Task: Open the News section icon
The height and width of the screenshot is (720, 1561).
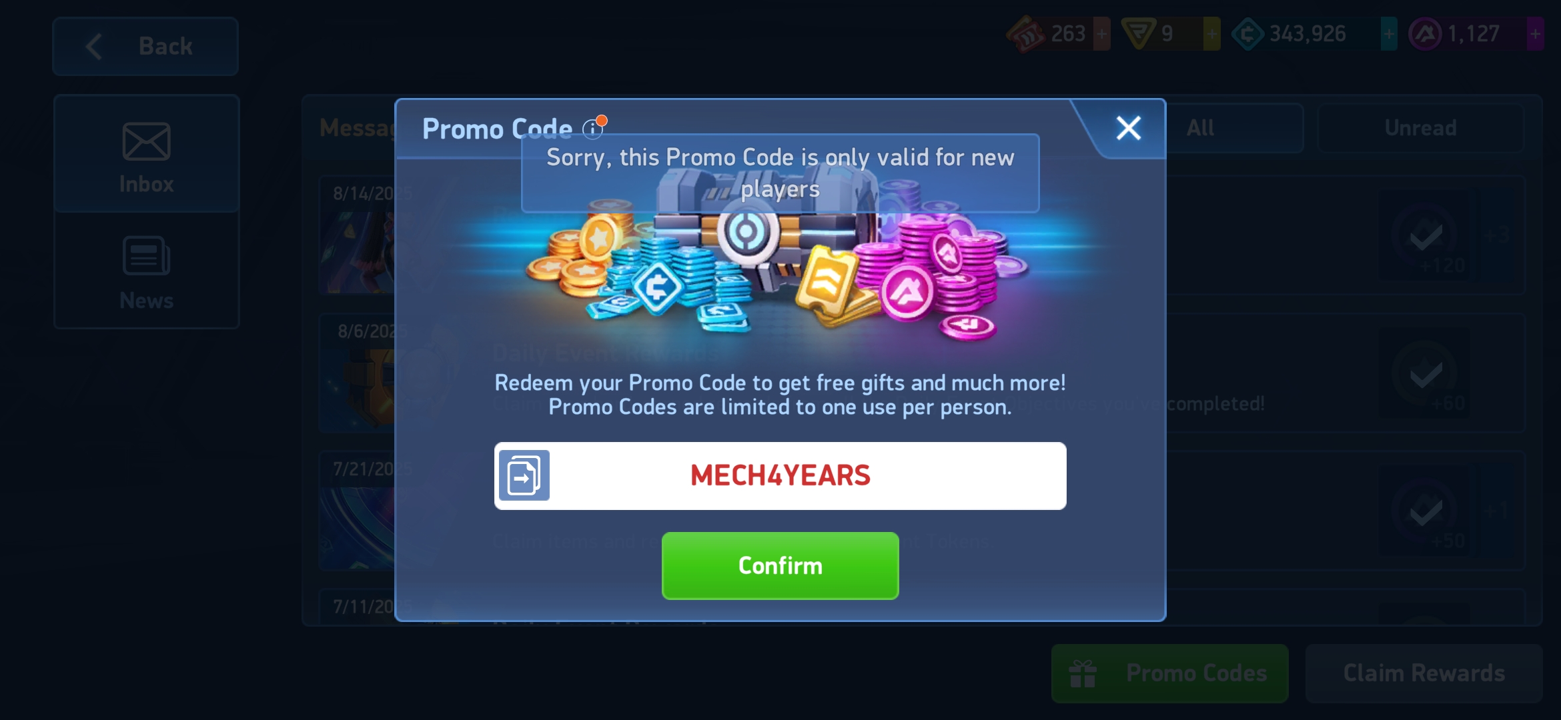Action: [146, 256]
